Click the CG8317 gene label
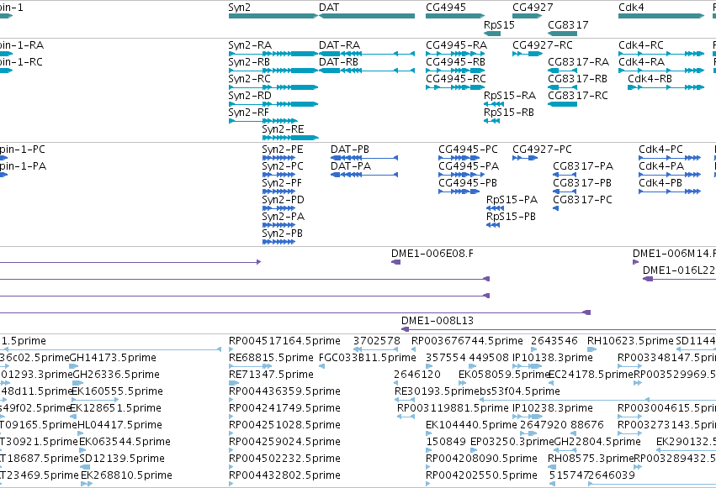 click(x=568, y=25)
